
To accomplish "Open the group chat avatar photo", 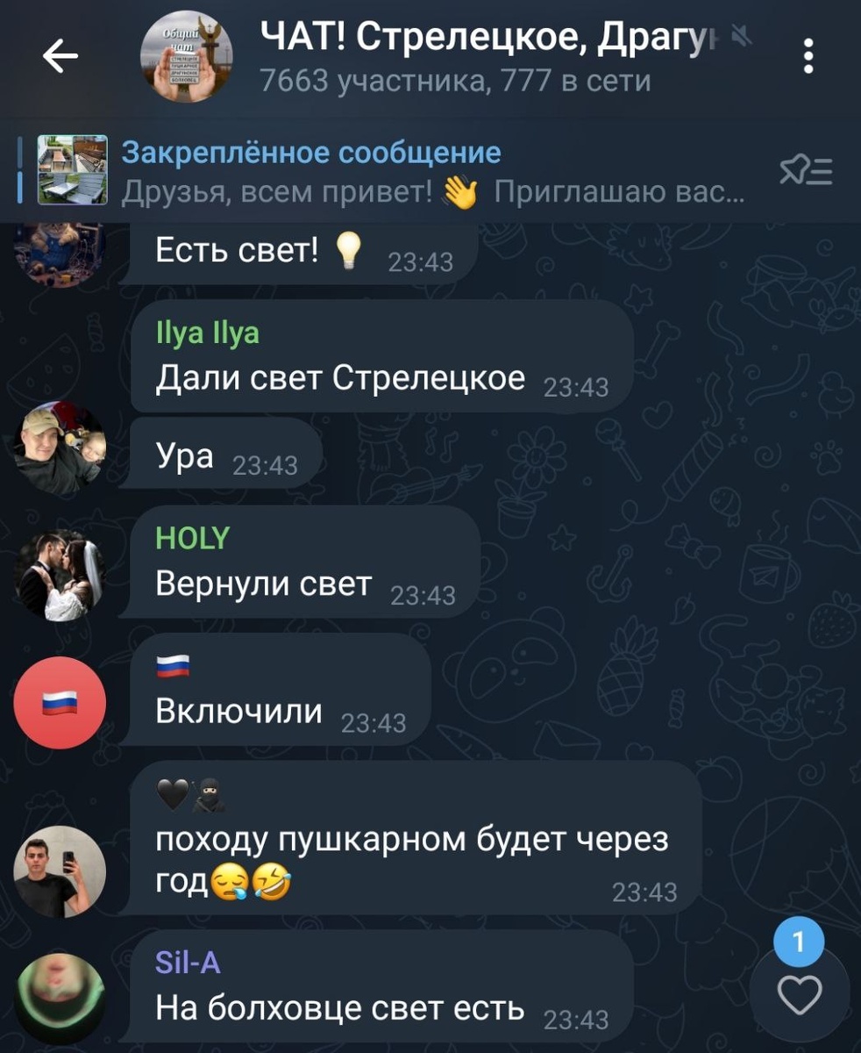I will click(x=186, y=57).
